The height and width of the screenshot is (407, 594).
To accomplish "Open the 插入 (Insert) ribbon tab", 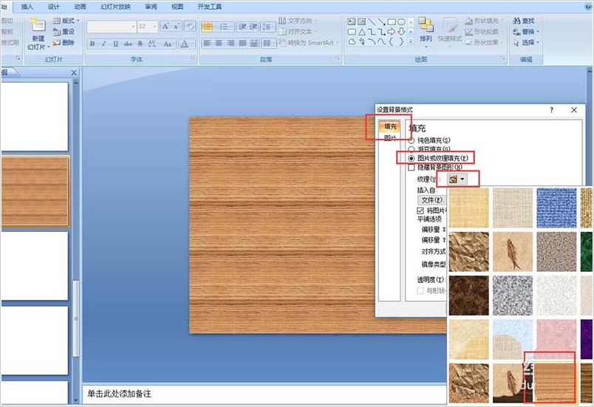I will tap(27, 7).
